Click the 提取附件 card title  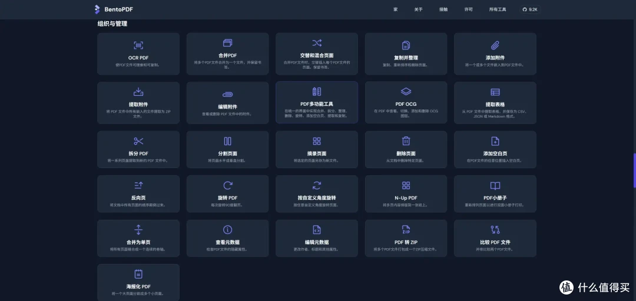coord(138,105)
